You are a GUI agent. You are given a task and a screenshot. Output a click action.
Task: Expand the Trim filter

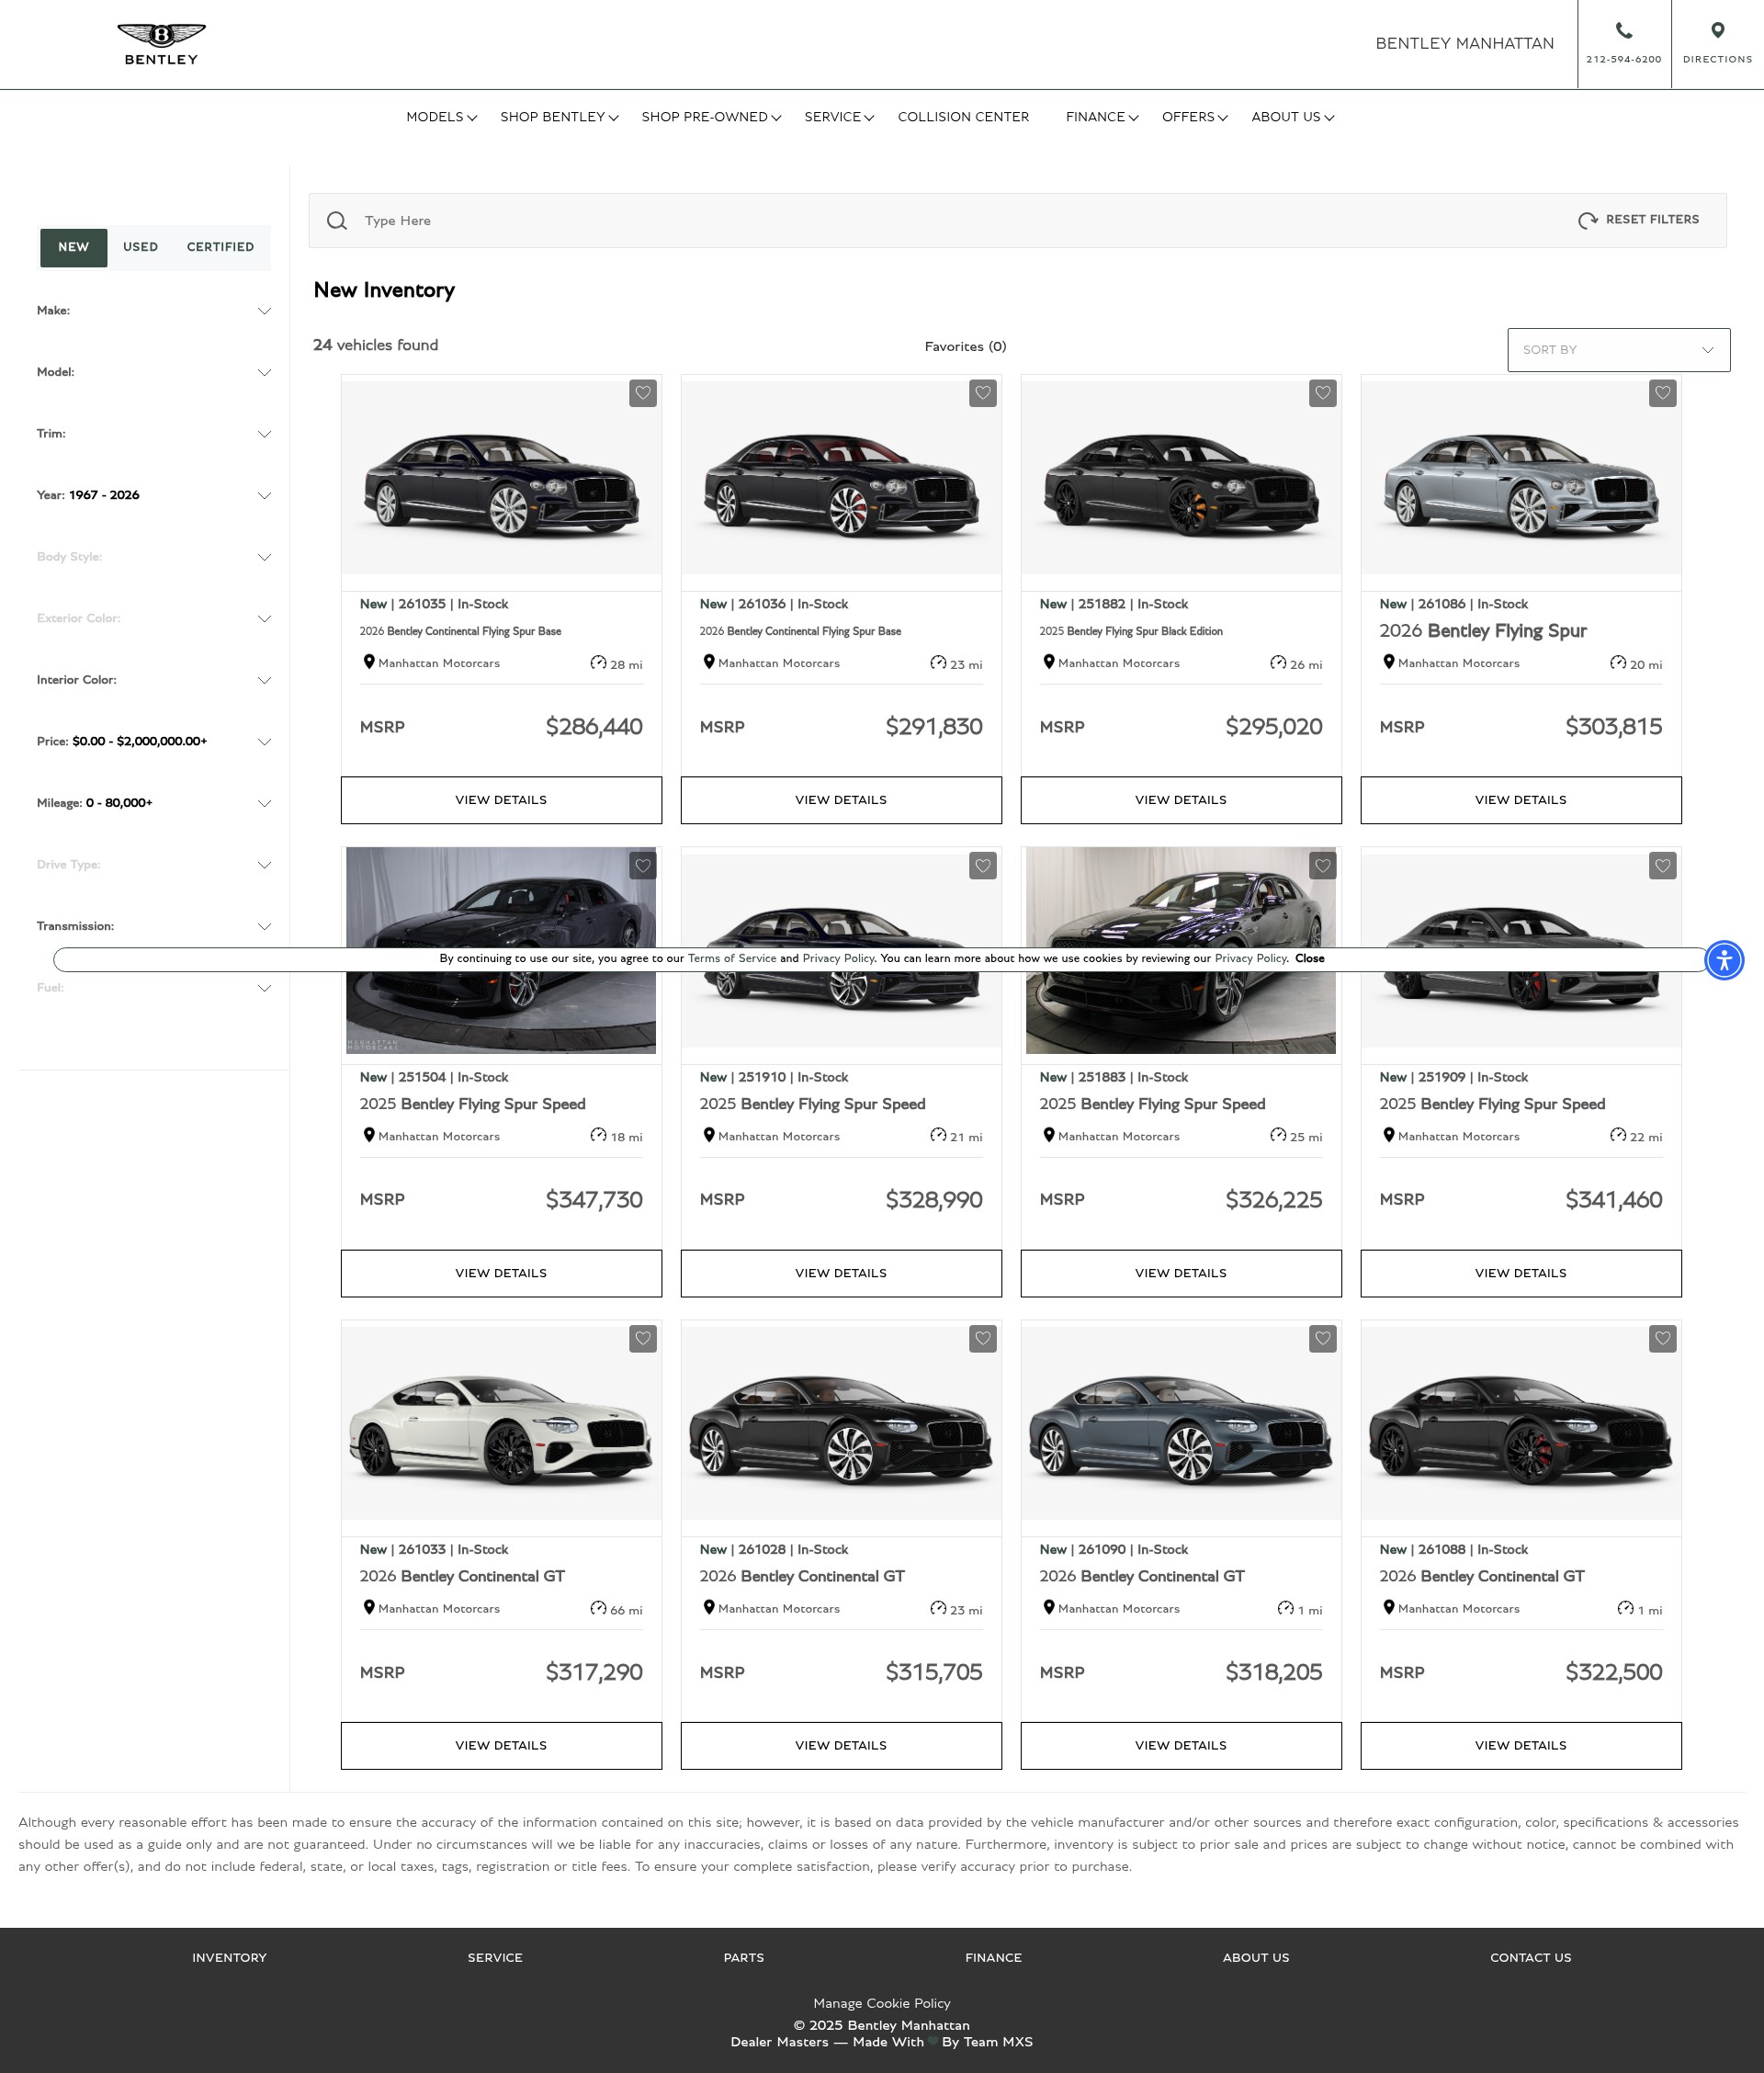coord(154,434)
